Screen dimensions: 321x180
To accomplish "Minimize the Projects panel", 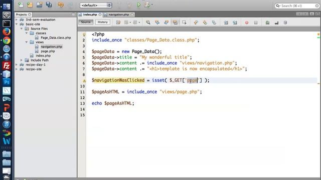I will coord(74,14).
